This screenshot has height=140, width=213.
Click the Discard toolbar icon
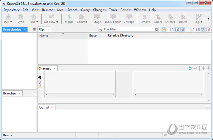point(170,17)
